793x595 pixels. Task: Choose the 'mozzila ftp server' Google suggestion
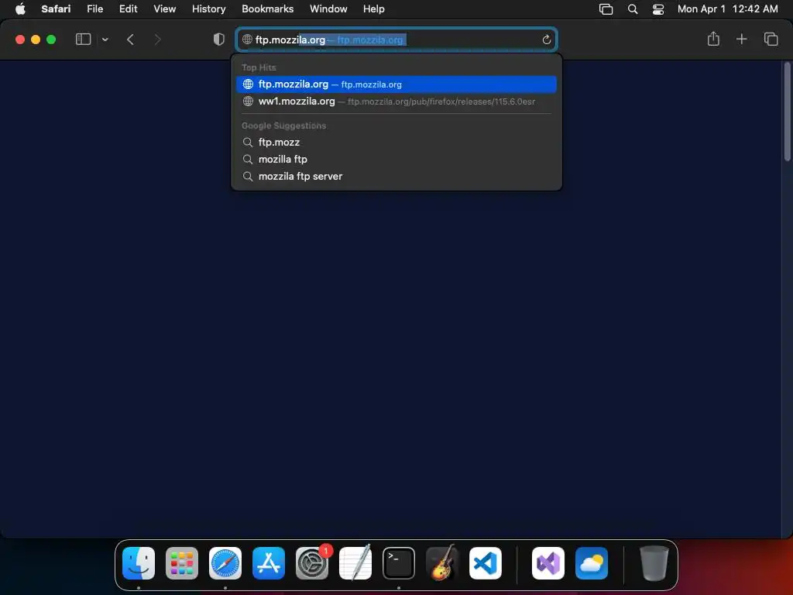(x=396, y=177)
